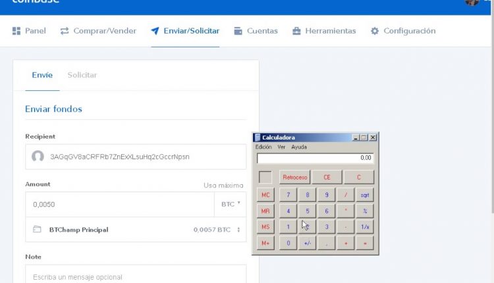
Task: Click the Calculadora title bar icon
Action: (x=258, y=138)
